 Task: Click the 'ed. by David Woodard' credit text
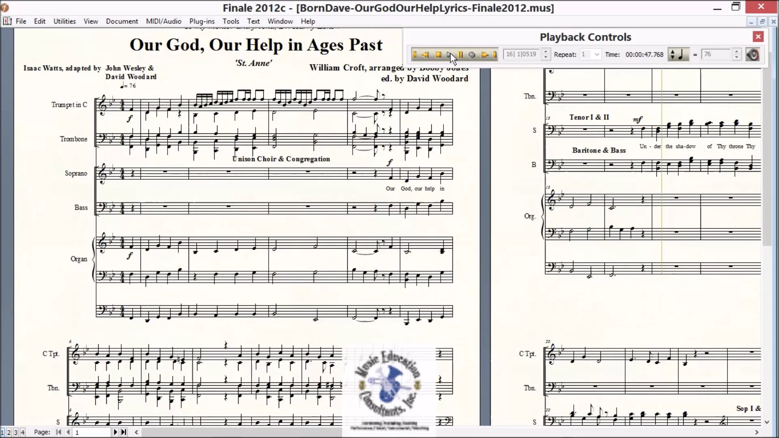[x=424, y=79]
